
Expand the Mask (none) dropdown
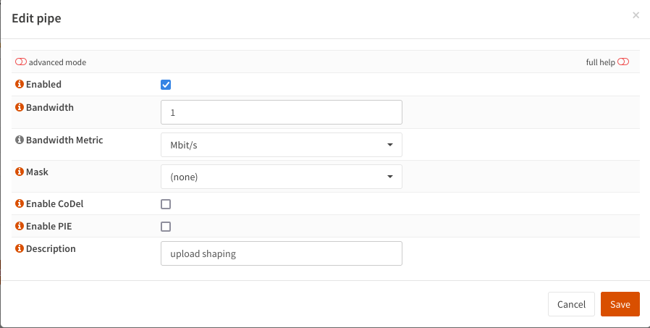(281, 177)
